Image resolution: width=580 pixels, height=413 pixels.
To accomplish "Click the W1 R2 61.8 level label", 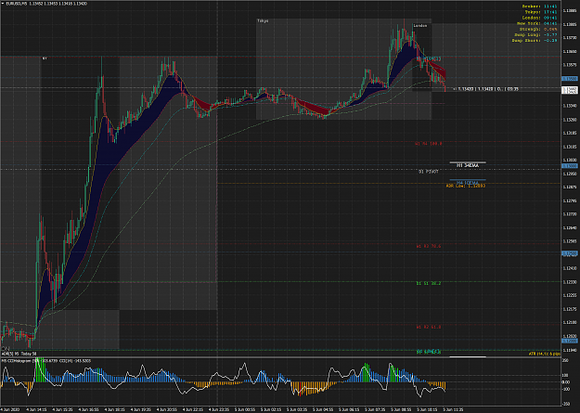I will (x=429, y=327).
